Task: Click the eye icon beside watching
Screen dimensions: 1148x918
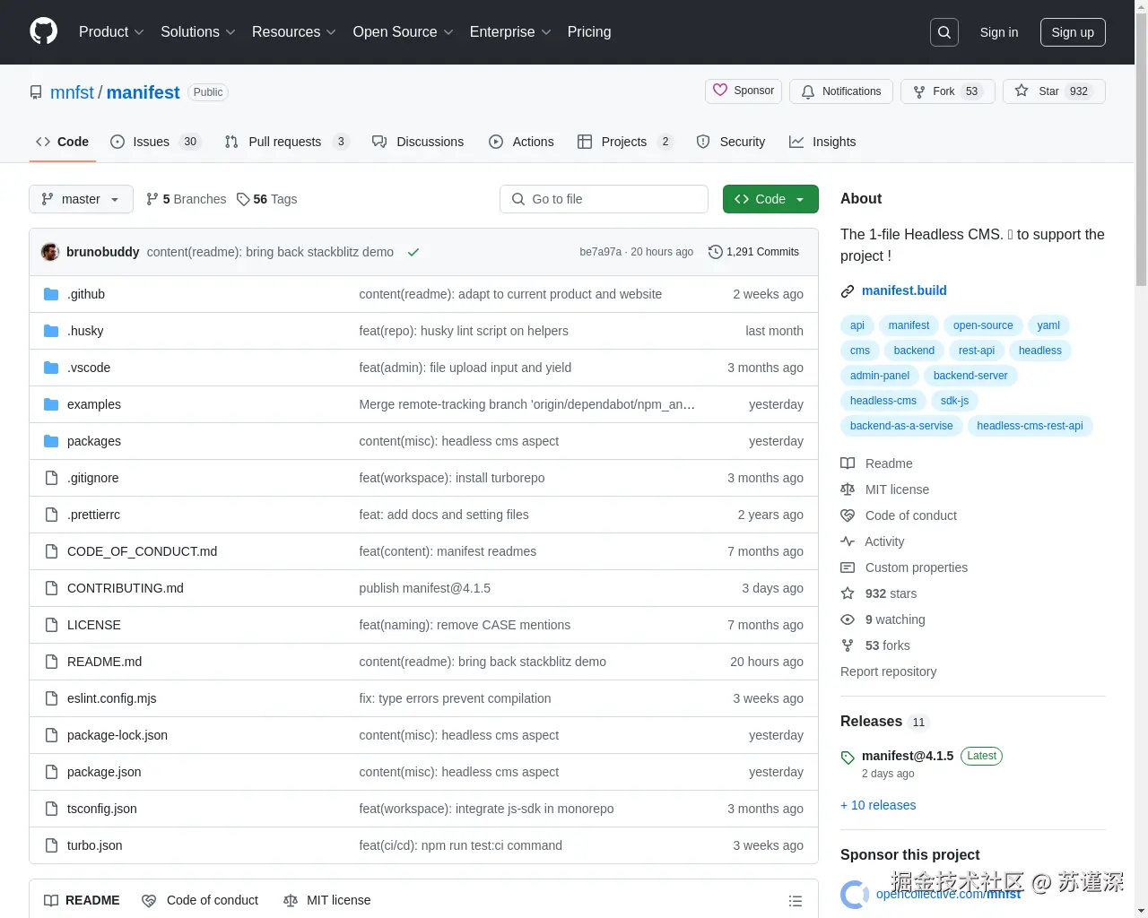Action: click(848, 619)
